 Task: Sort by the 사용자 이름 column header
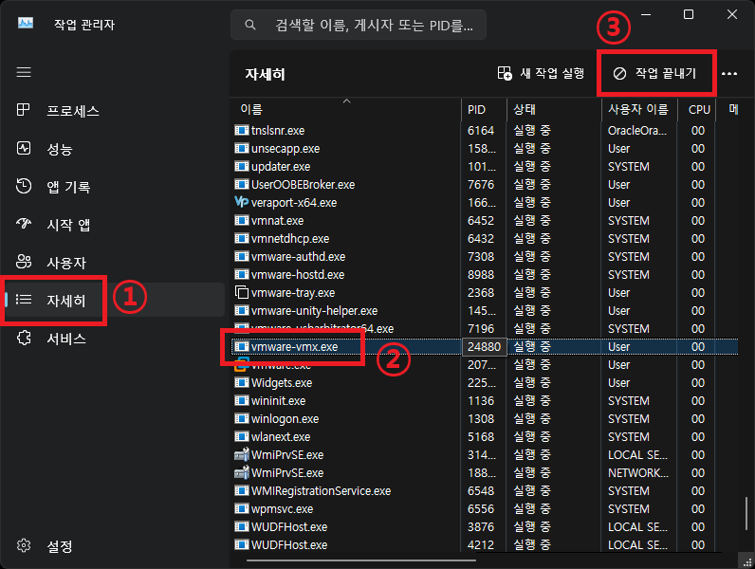coord(639,109)
